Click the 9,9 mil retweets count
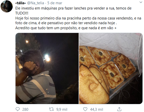 [62, 109]
